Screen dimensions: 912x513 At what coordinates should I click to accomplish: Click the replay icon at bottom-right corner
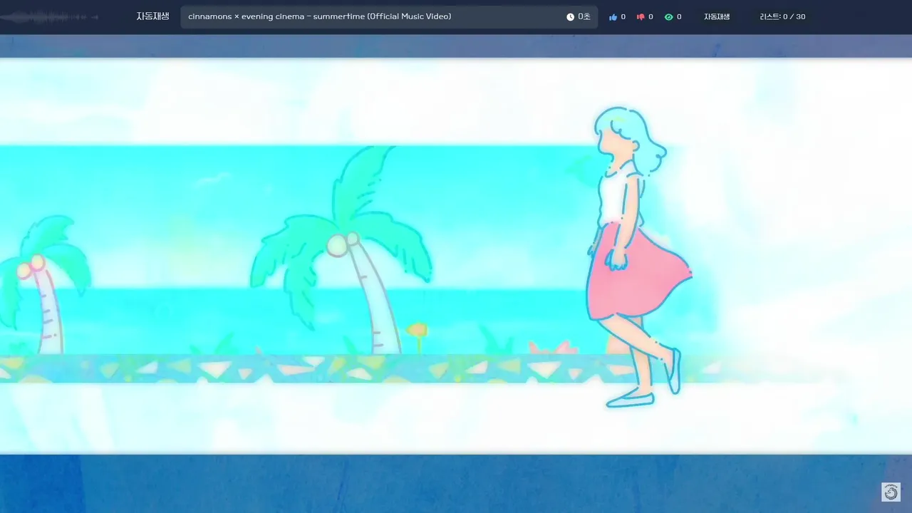[x=891, y=492]
